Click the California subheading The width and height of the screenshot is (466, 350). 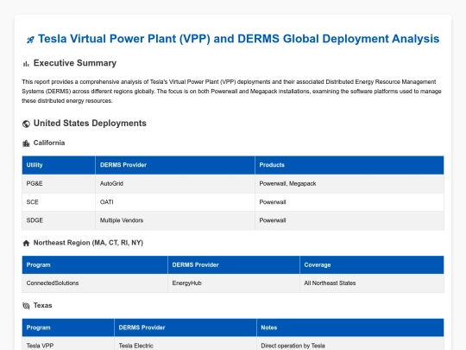click(x=49, y=143)
